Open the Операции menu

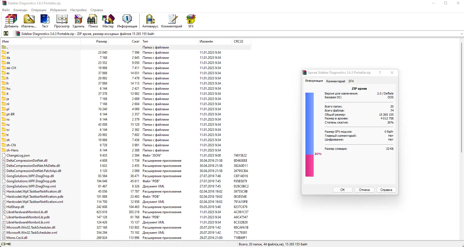39,10
